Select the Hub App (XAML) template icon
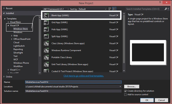This screenshot has width=172, height=104. point(46,29)
